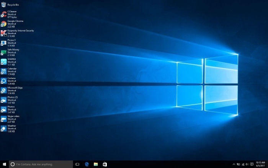Select the Calendar shortcut icon
The image size is (268, 168).
point(3,71)
